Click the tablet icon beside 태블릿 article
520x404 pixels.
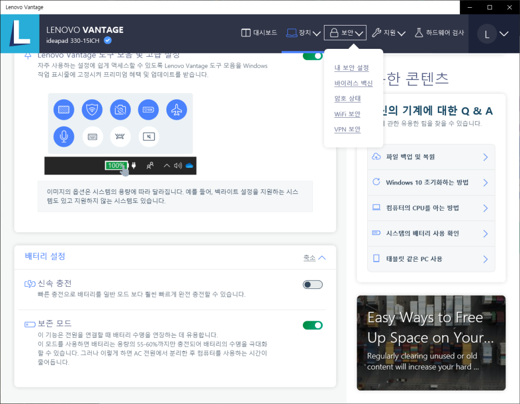point(377,258)
